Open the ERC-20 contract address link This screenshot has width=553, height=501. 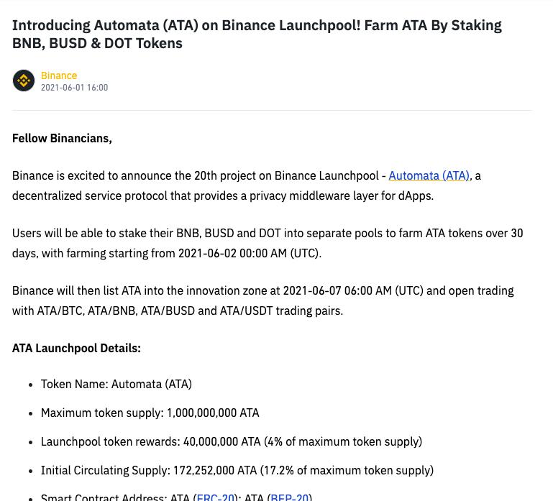point(215,496)
